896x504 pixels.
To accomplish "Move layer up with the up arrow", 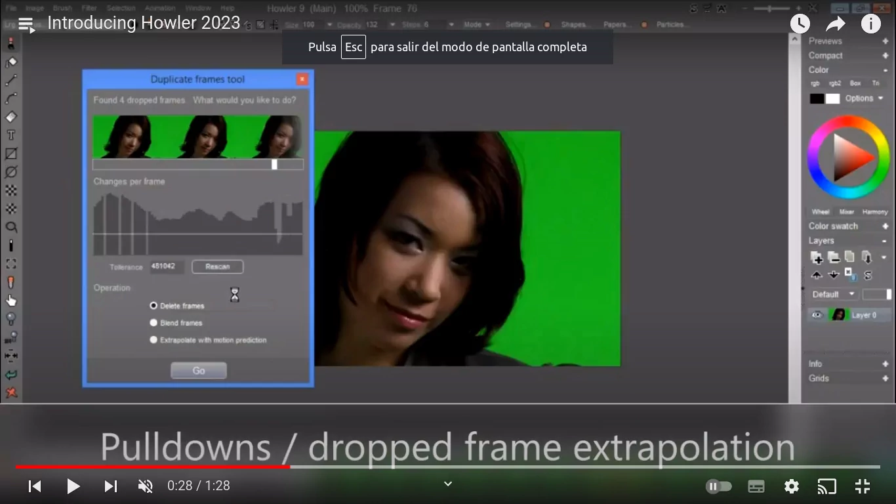I will tap(817, 275).
